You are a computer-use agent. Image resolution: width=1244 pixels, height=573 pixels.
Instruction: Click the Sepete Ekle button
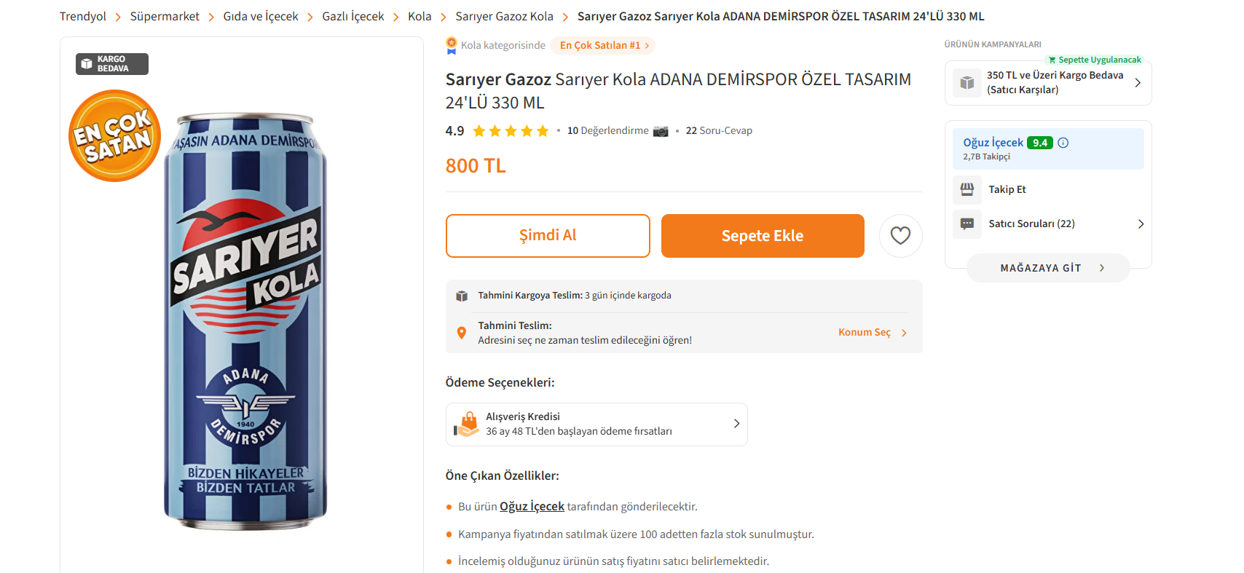[763, 236]
